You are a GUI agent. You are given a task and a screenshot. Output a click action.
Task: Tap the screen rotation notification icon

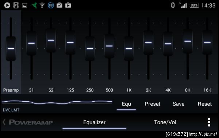pyautogui.click(x=16, y=5)
